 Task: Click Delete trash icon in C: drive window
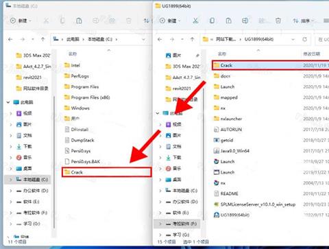(x=129, y=21)
